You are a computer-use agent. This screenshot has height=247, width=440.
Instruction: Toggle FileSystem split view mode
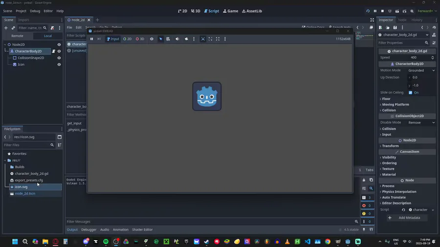coord(60,137)
